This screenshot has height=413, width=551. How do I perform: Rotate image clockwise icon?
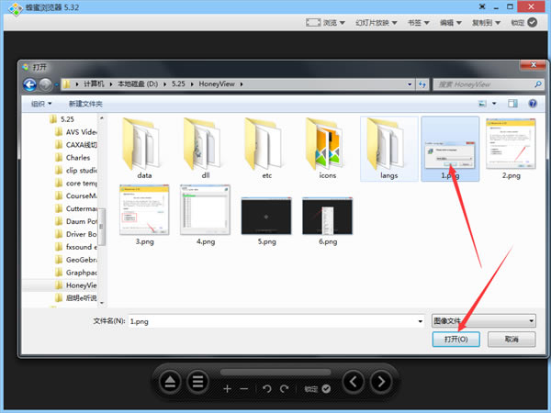click(284, 389)
